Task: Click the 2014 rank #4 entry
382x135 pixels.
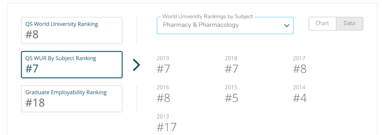Action: tap(300, 94)
